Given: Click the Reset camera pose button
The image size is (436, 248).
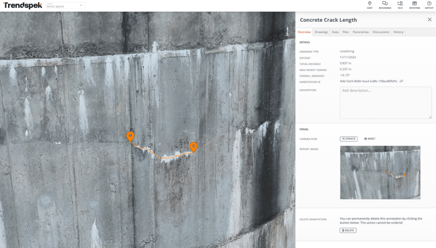Looking at the screenshot, I should coord(370,138).
